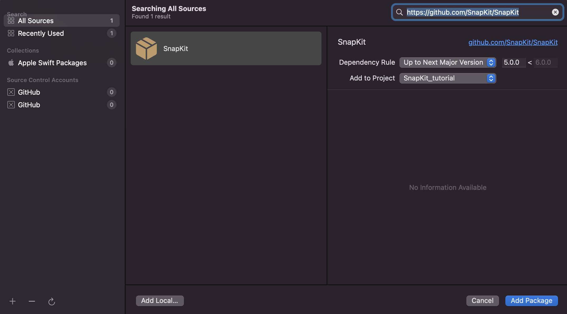Click the SnapKit package box icon
This screenshot has width=567, height=314.
(146, 48)
